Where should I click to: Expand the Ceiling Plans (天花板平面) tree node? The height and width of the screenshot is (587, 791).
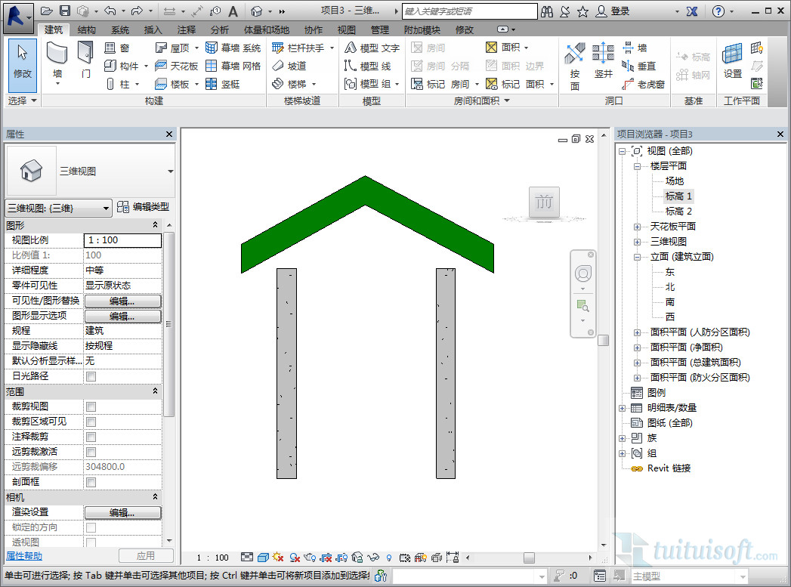coord(637,227)
